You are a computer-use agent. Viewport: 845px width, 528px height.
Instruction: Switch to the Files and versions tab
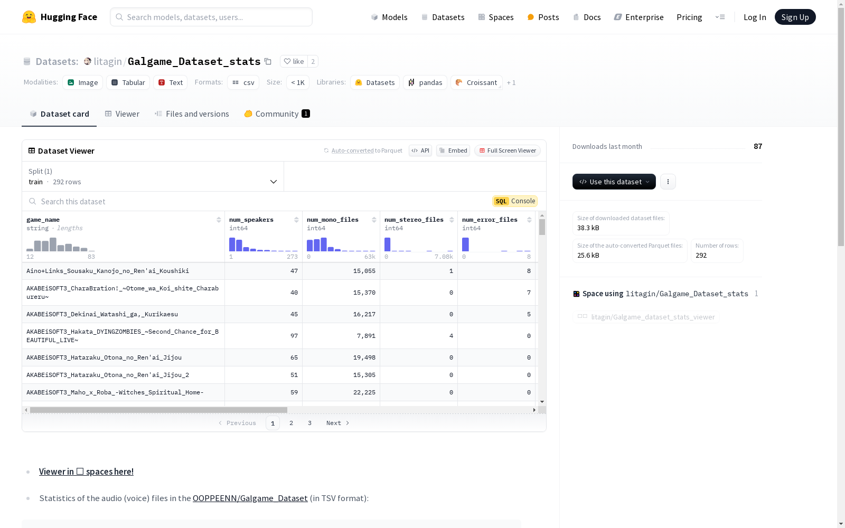[x=192, y=114]
